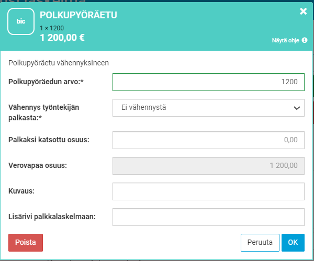Confirm with the blue OK button
This screenshot has height=261, width=314.
(x=293, y=243)
